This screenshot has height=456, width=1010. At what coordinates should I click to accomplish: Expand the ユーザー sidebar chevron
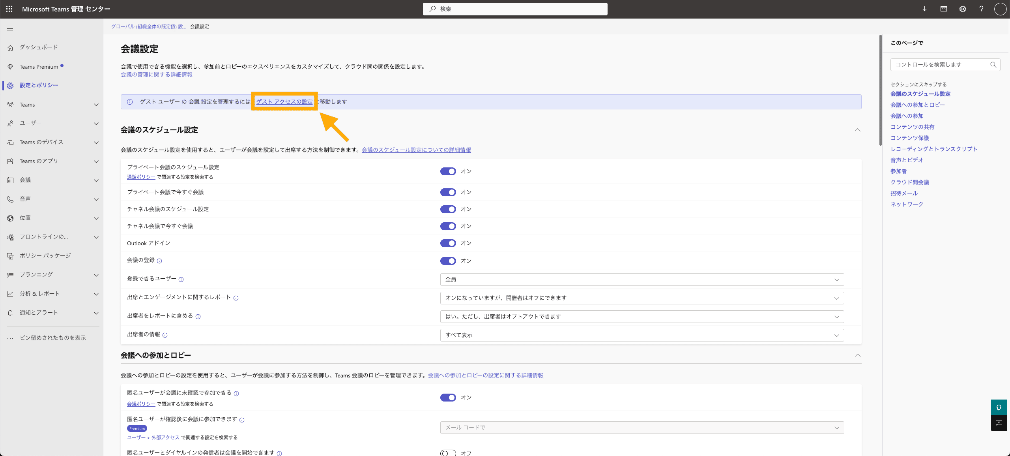pyautogui.click(x=96, y=124)
